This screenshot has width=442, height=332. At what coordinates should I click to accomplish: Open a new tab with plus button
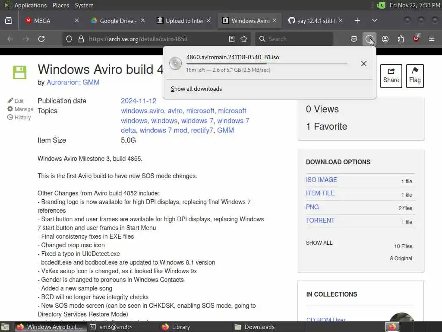[357, 21]
